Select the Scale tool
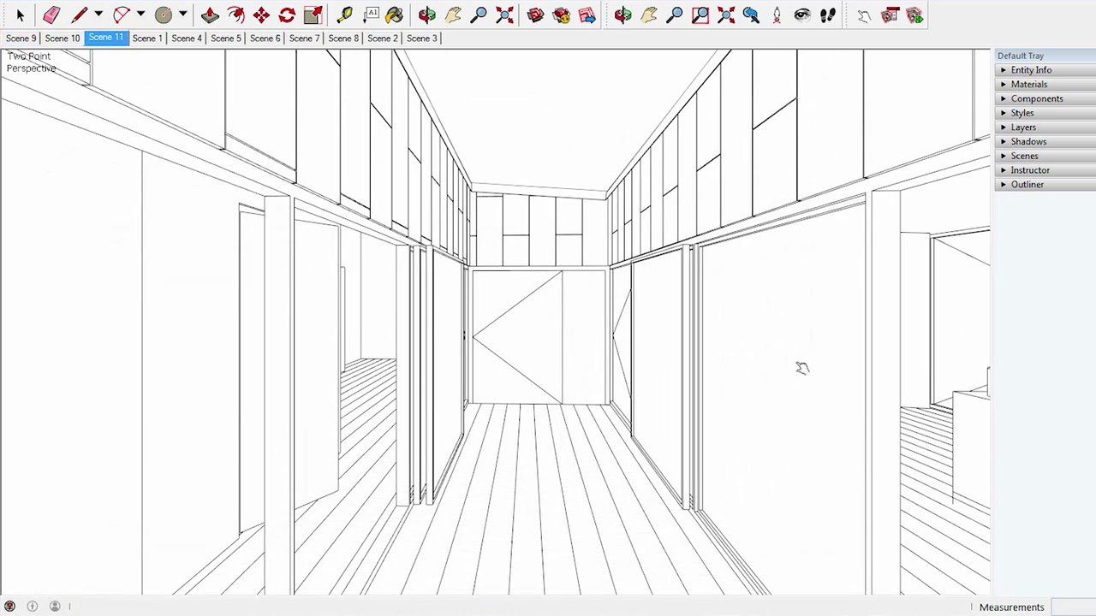The image size is (1096, 616). pyautogui.click(x=313, y=15)
